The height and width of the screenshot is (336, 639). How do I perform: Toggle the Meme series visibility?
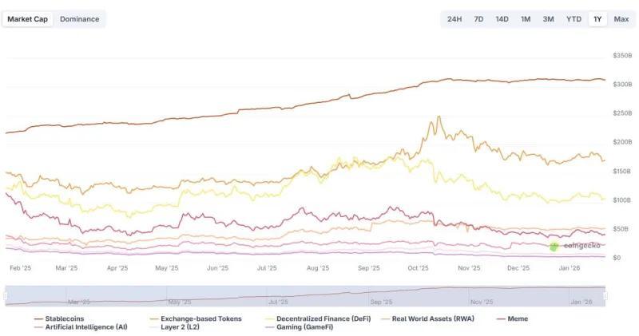coord(518,318)
